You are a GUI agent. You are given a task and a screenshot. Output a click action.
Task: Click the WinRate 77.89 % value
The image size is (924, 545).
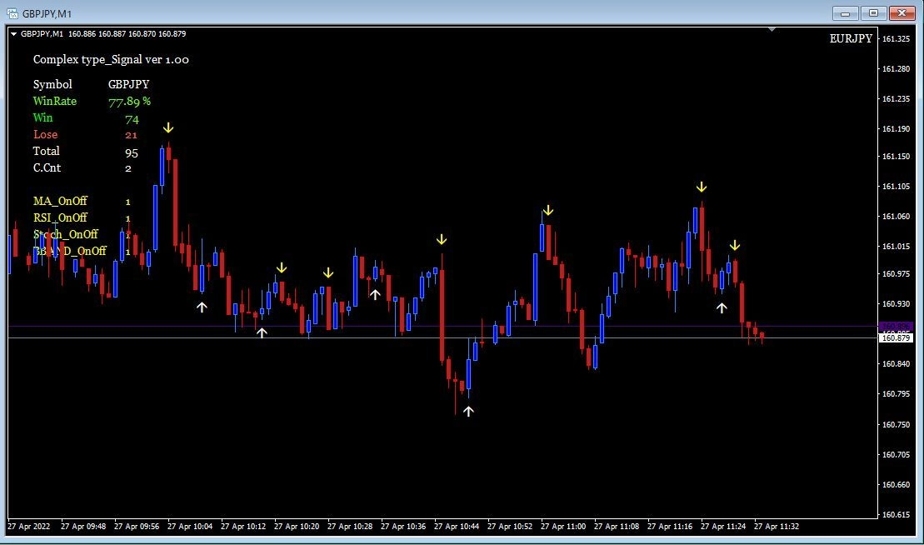[130, 102]
